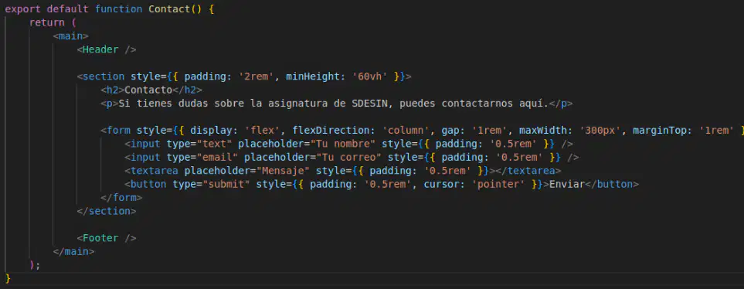Click the '2rem' padding value
Image resolution: width=744 pixels, height=289 pixels.
256,76
